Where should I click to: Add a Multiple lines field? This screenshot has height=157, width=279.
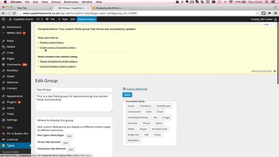pos(160,129)
